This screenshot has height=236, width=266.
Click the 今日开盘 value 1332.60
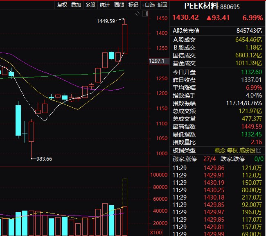click(252, 72)
